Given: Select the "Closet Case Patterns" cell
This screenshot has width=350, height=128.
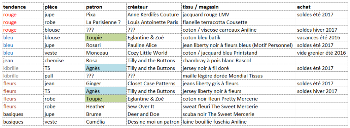Looking at the screenshot, I should pyautogui.click(x=154, y=83).
